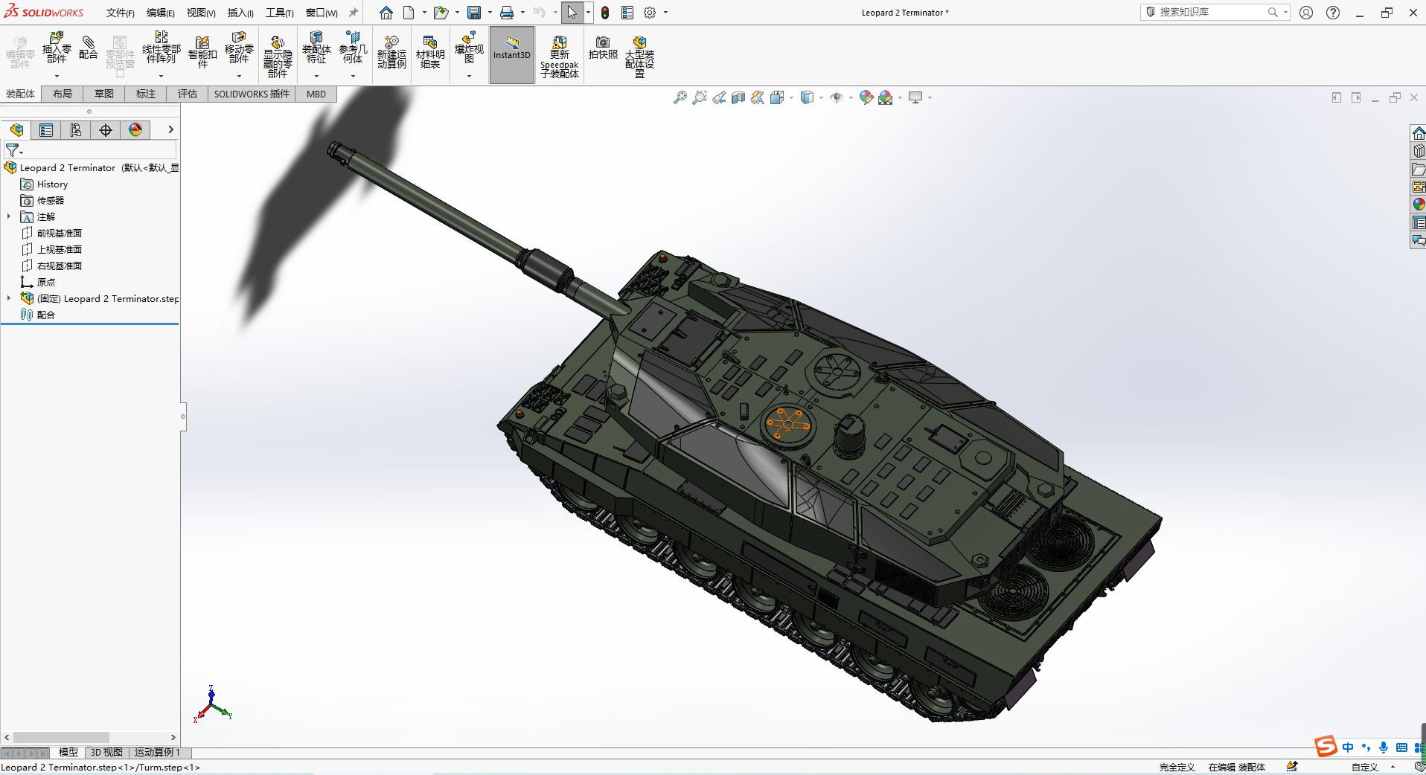Select DisplayManager tab icon
Screen dimensions: 1426x775
135,130
